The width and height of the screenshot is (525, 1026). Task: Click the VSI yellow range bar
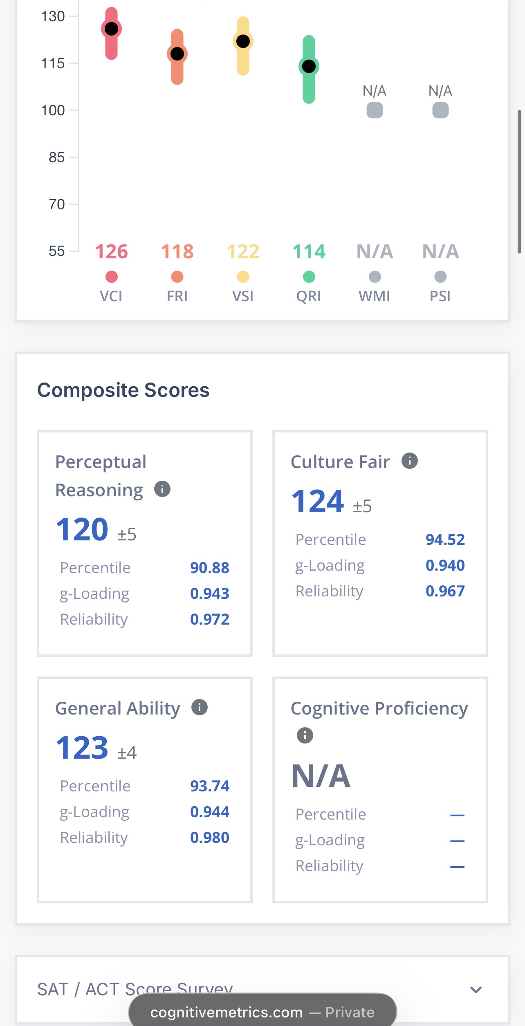[x=243, y=46]
